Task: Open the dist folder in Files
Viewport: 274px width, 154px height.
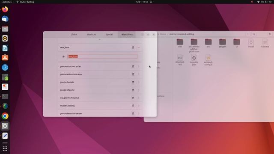Action: 180,43
